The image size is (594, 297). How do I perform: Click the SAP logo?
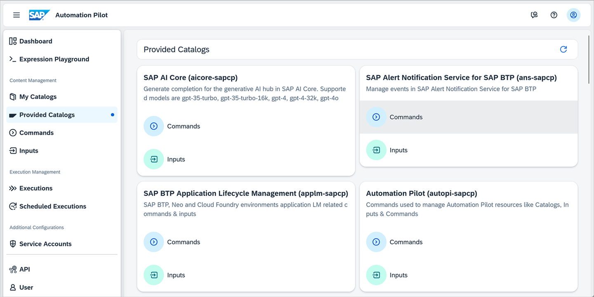tap(39, 15)
